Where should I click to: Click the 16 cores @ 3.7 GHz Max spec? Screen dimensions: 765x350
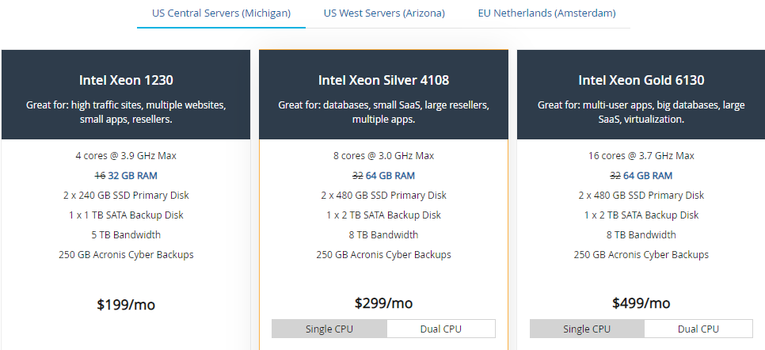[x=641, y=156]
